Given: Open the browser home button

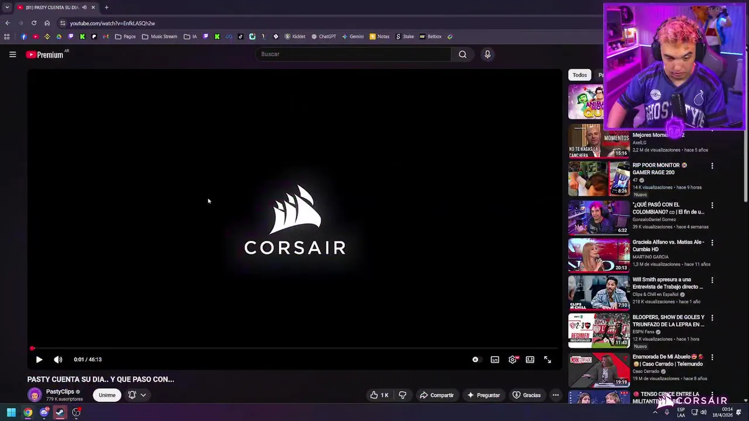Looking at the screenshot, I should [47, 23].
